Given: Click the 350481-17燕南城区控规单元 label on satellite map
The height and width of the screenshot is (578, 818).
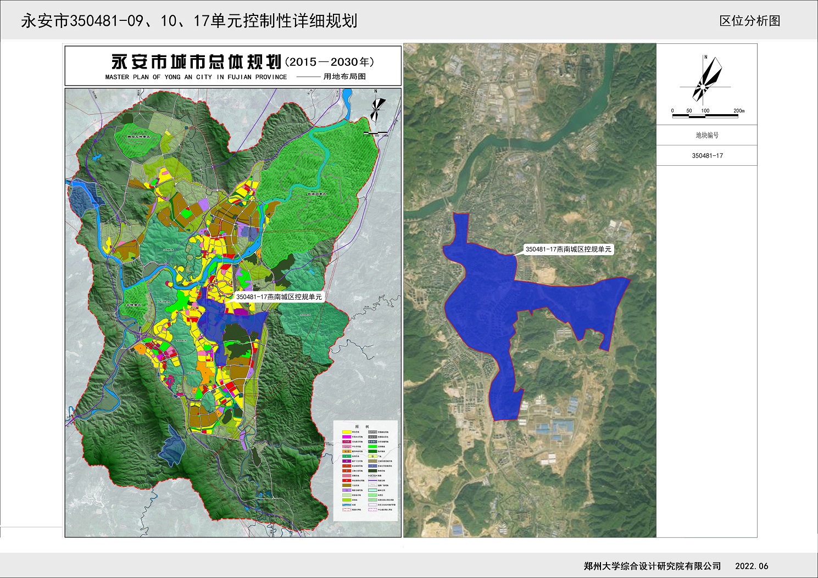Looking at the screenshot, I should click(x=568, y=249).
